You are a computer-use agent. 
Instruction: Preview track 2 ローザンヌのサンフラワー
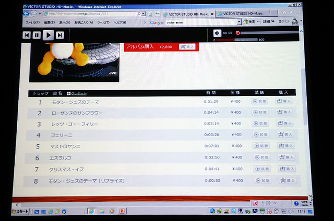click(260, 112)
